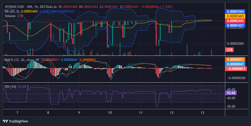Click the 8 date label on time axis
The height and width of the screenshot is (126, 251).
48,113
